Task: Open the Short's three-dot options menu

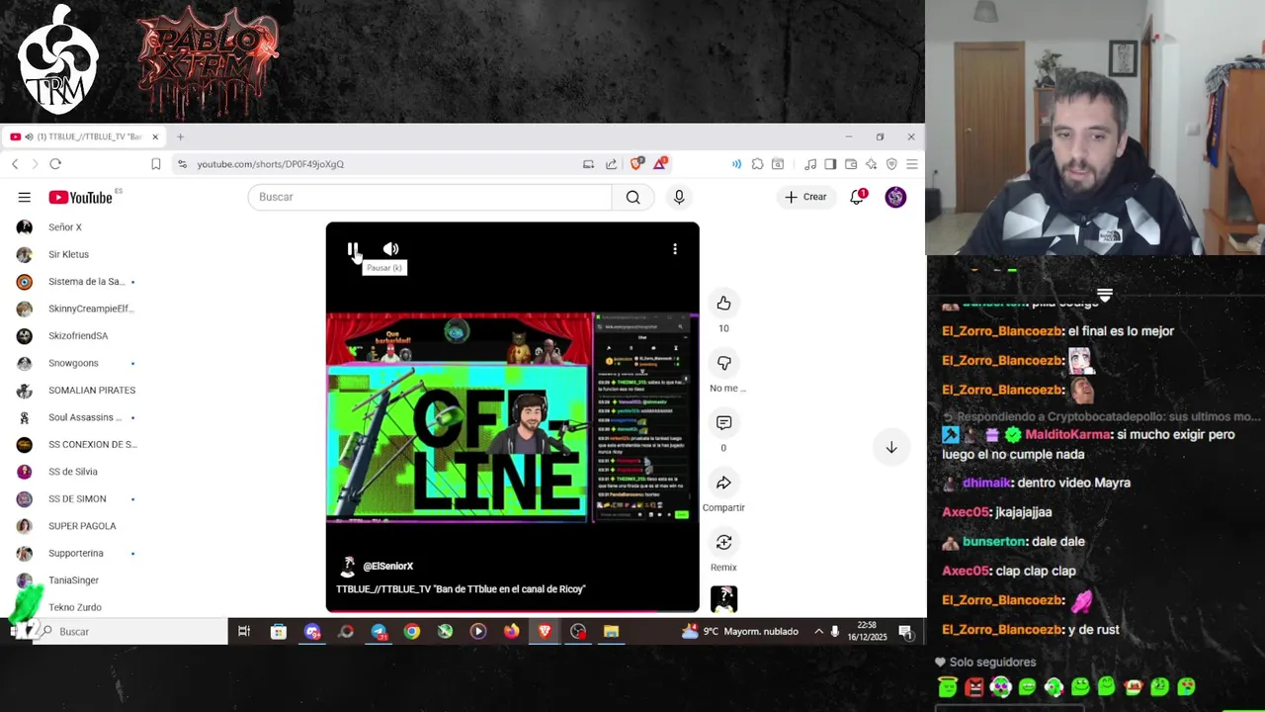Action: [675, 249]
